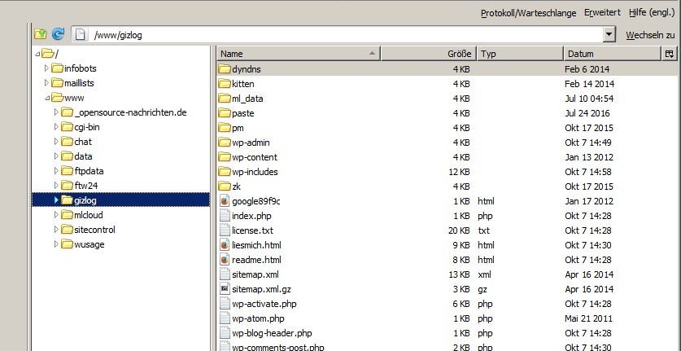This screenshot has height=351, width=681.
Task: Sort files by the Name column
Action: (x=299, y=54)
